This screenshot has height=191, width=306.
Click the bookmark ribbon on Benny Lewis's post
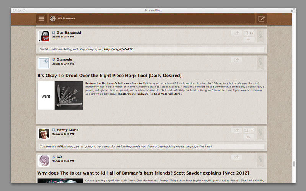click(x=260, y=133)
